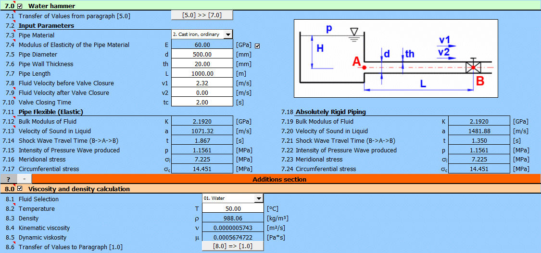Click the Temperature input field
Image resolution: width=541 pixels, height=253 pixels.
233,208
